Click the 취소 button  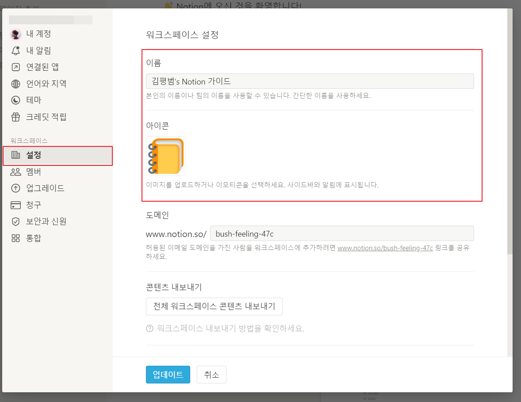pyautogui.click(x=212, y=375)
